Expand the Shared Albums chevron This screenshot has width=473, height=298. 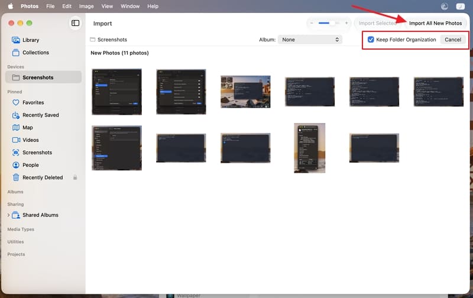8,215
